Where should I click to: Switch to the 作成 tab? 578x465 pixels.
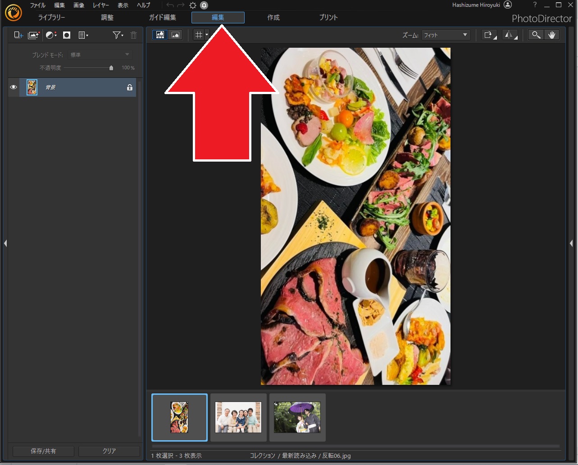point(273,18)
